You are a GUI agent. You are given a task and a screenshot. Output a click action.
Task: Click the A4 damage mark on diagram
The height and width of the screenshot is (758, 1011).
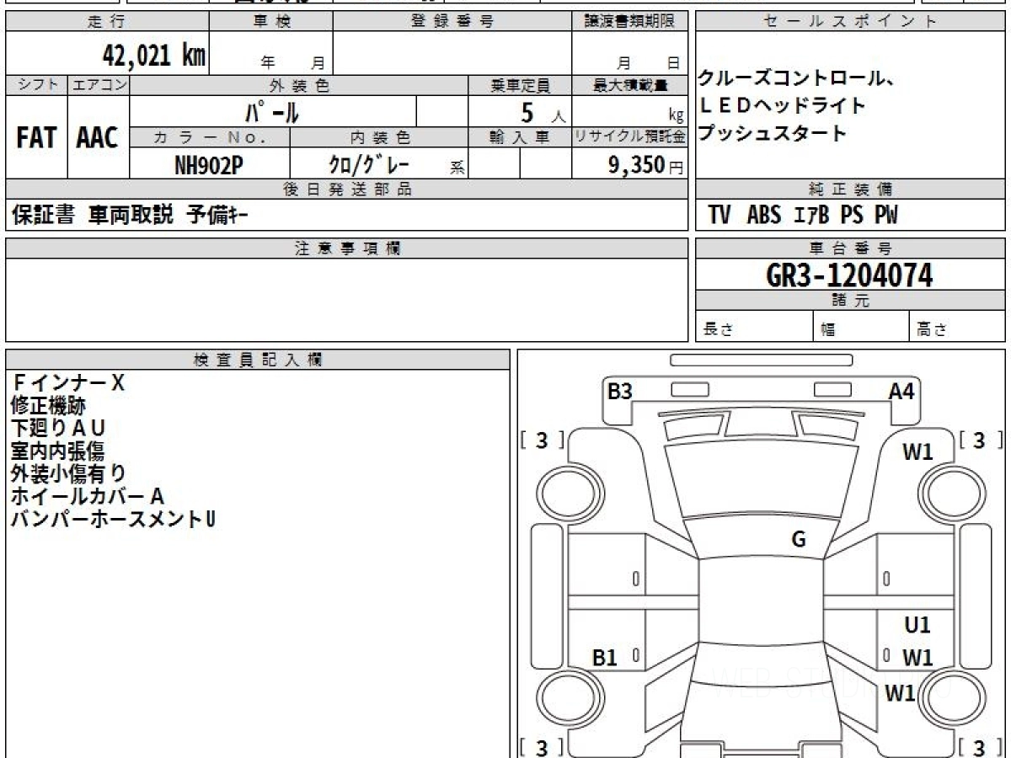[x=901, y=391]
